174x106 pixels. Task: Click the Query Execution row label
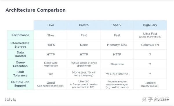20,64
